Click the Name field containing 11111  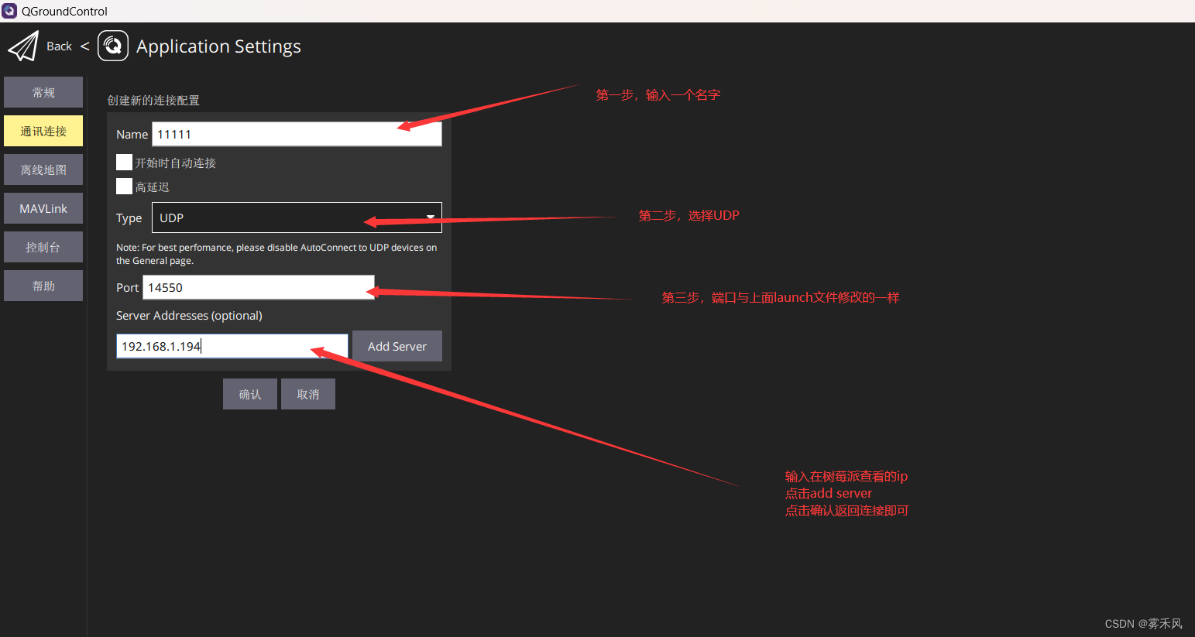(297, 133)
